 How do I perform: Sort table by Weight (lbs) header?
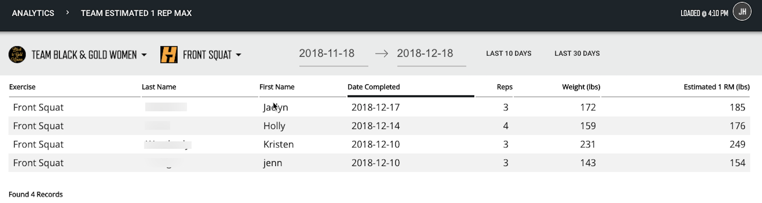click(x=581, y=87)
